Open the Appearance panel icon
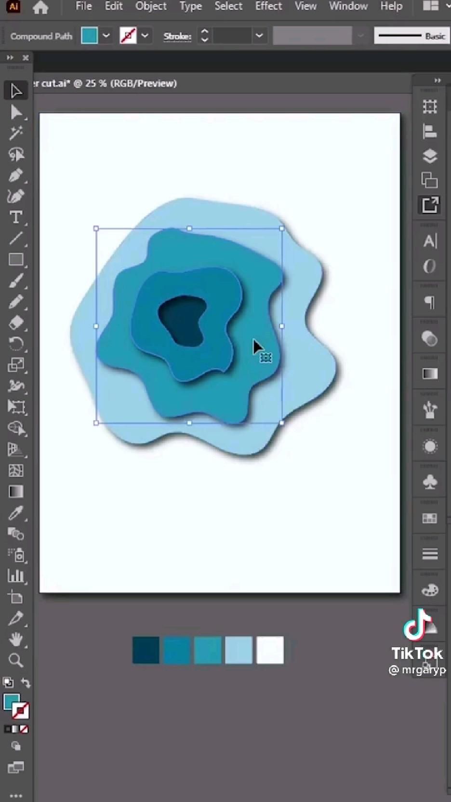451x802 pixels. (430, 446)
